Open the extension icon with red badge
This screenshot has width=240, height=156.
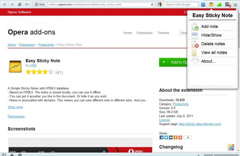228,5
